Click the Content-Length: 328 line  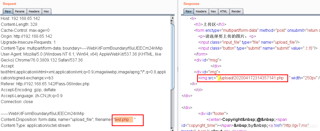(x=19, y=25)
